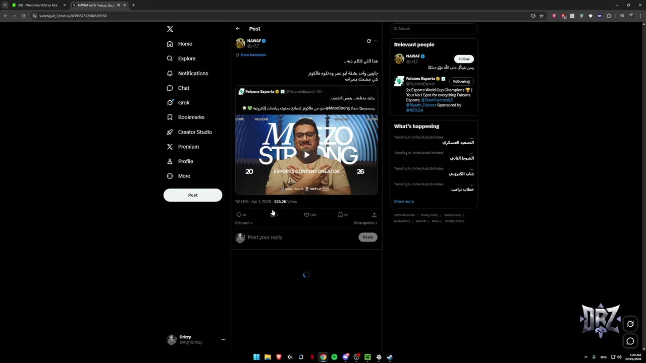Click the share icon on the post
The image size is (646, 363).
pyautogui.click(x=374, y=215)
